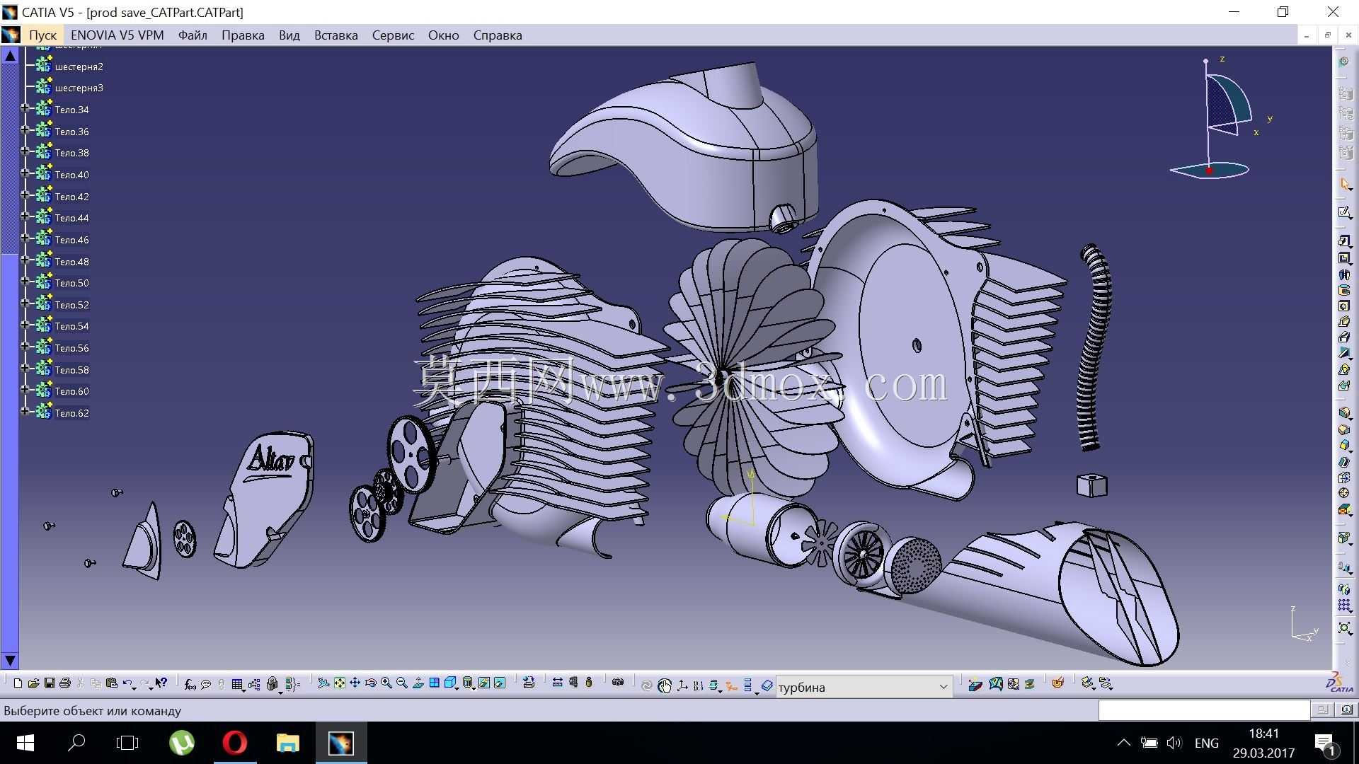
Task: Expand the Тело.42 tree node
Action: (25, 196)
